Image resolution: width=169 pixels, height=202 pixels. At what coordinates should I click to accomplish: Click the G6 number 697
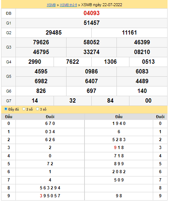[x=91, y=91]
